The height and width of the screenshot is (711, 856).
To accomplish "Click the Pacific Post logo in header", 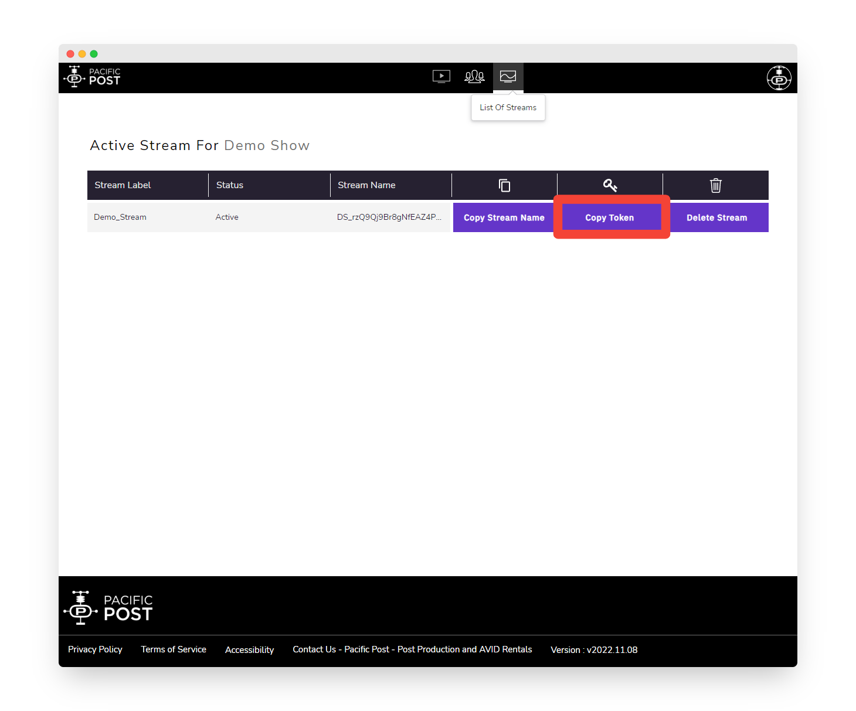I will click(x=92, y=77).
